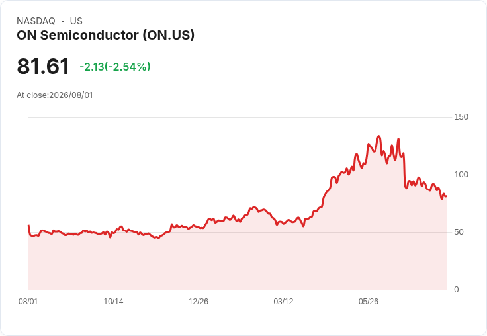
Task: Click the NASDAQ exchange label
Action: tap(36, 21)
